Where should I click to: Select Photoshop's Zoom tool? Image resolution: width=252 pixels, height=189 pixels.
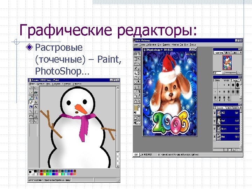[x=139, y=101]
